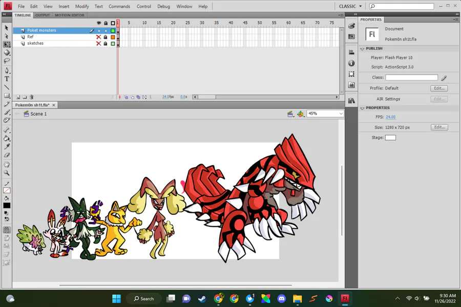Screen dimensions: 461x307
Task: Select the Pen tool
Action: coord(7,71)
